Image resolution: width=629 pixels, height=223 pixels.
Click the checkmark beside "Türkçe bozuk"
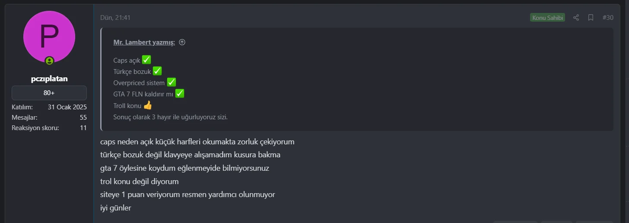157,71
